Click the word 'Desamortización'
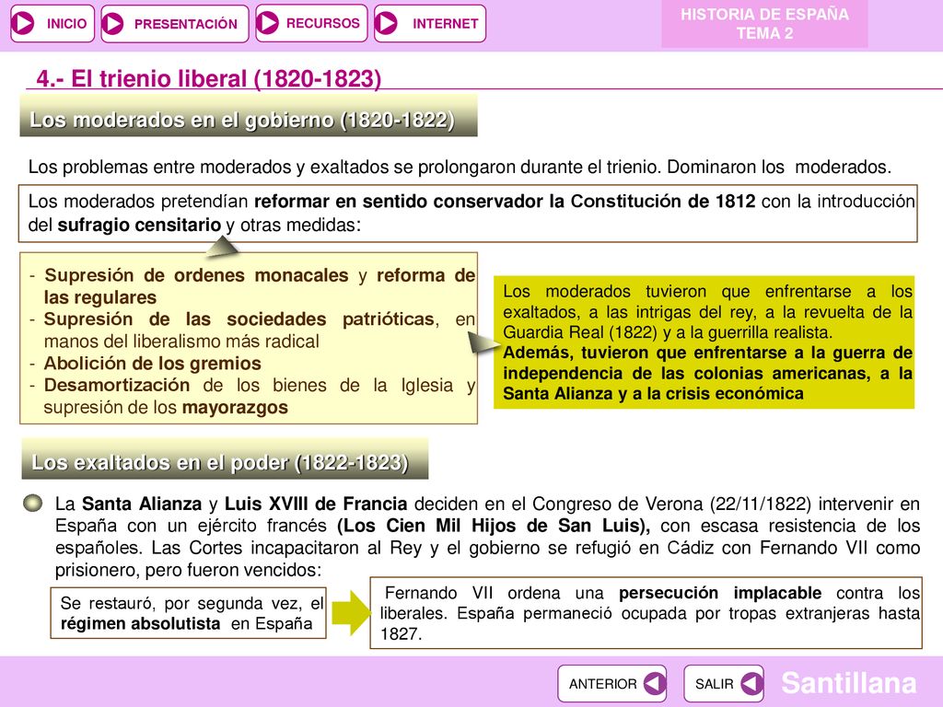 pos(117,385)
